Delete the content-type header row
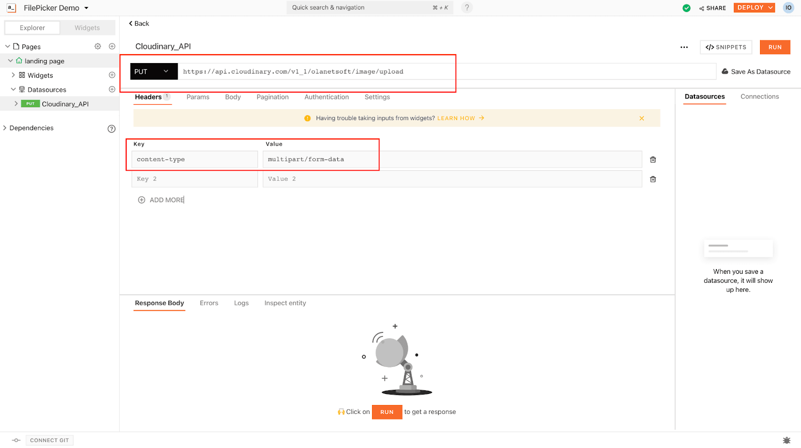The height and width of the screenshot is (448, 801). 653,160
